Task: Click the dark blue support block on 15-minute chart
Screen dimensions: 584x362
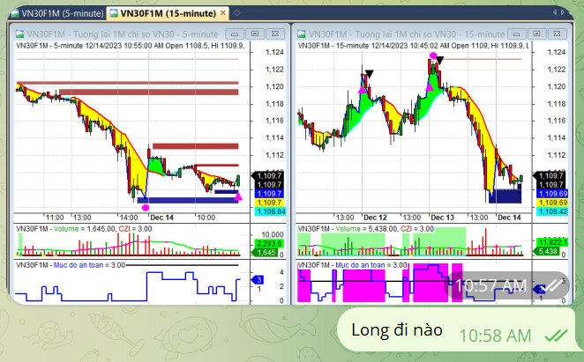Action: [505, 196]
